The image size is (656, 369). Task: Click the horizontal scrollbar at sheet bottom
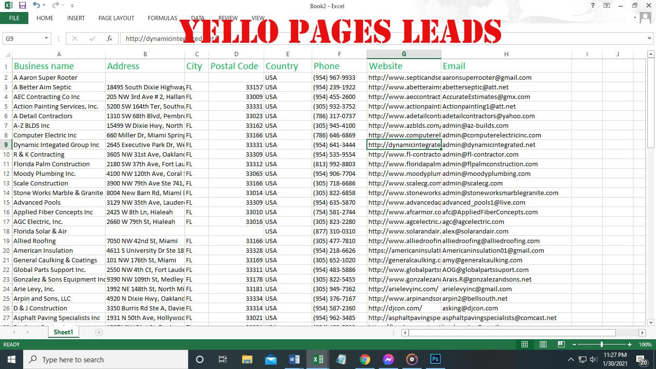click(x=509, y=332)
